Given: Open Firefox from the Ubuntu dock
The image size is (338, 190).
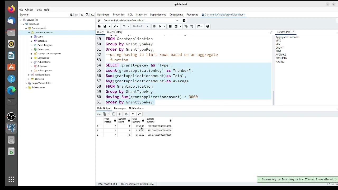Looking at the screenshot, I should point(11,9).
